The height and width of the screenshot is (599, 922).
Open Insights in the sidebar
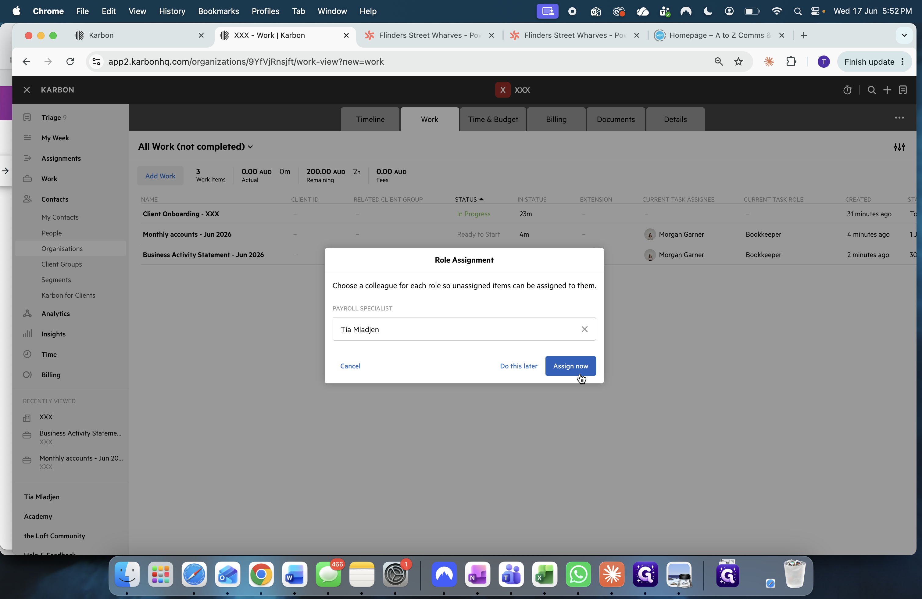53,334
